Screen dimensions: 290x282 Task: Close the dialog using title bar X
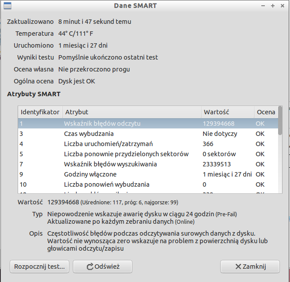282,6
